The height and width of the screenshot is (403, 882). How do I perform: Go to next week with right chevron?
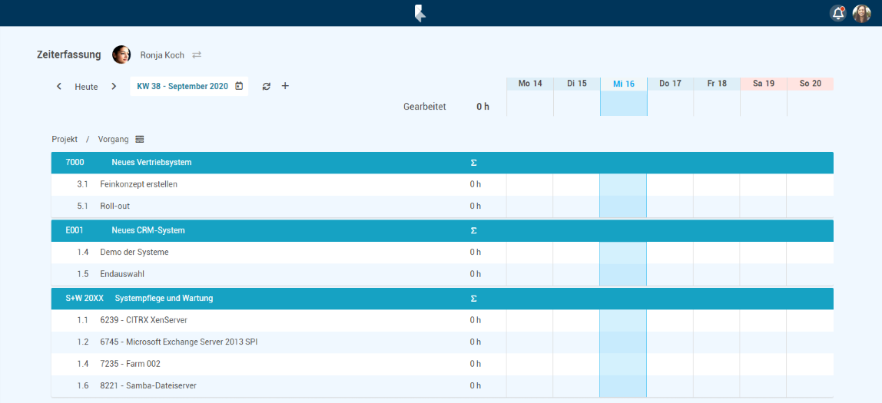click(114, 86)
